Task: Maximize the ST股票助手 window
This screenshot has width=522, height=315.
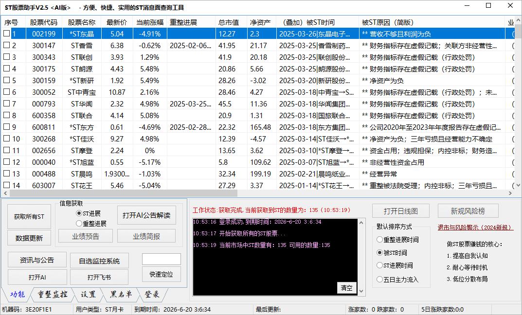Action: click(x=488, y=5)
